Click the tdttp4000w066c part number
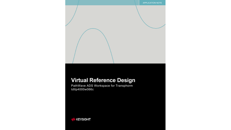The height and width of the screenshot is (130, 231). [x=82, y=90]
